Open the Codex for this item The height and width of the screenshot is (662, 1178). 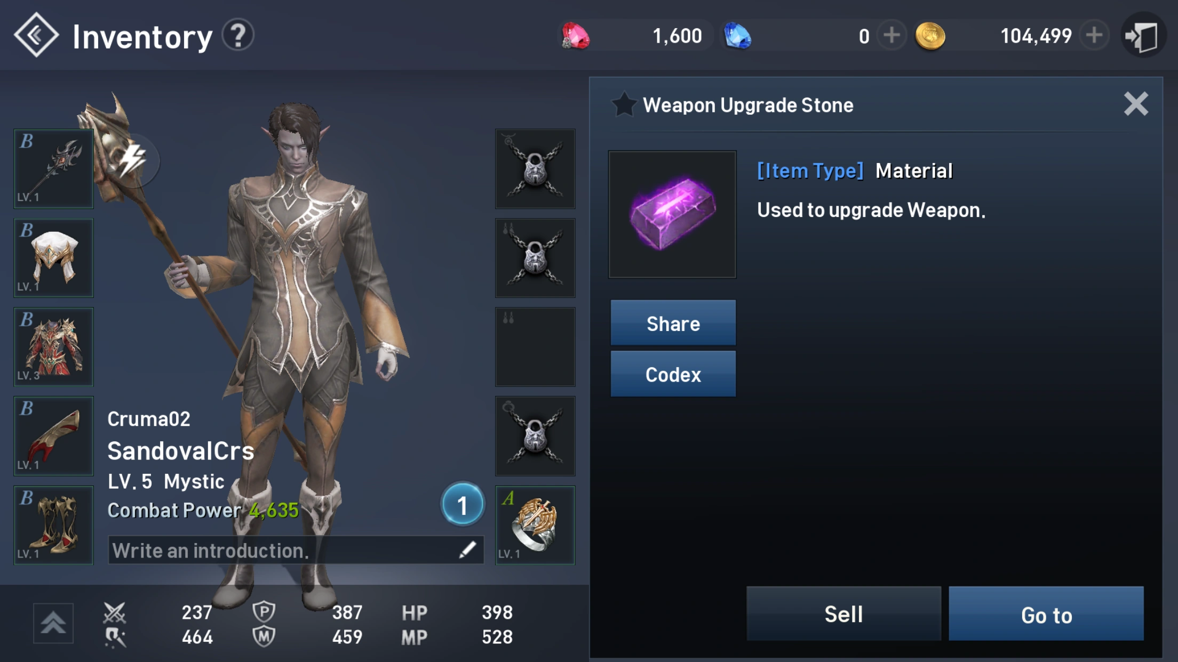[673, 374]
